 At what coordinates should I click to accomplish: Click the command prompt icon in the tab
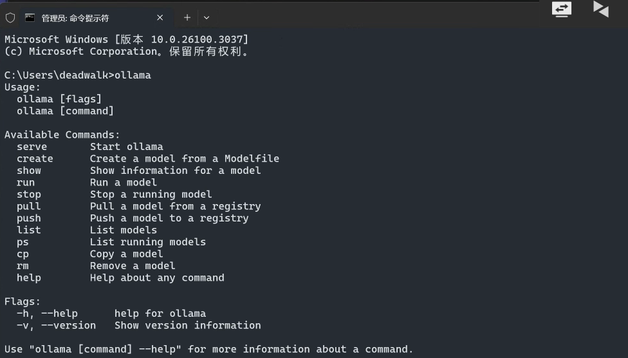30,18
